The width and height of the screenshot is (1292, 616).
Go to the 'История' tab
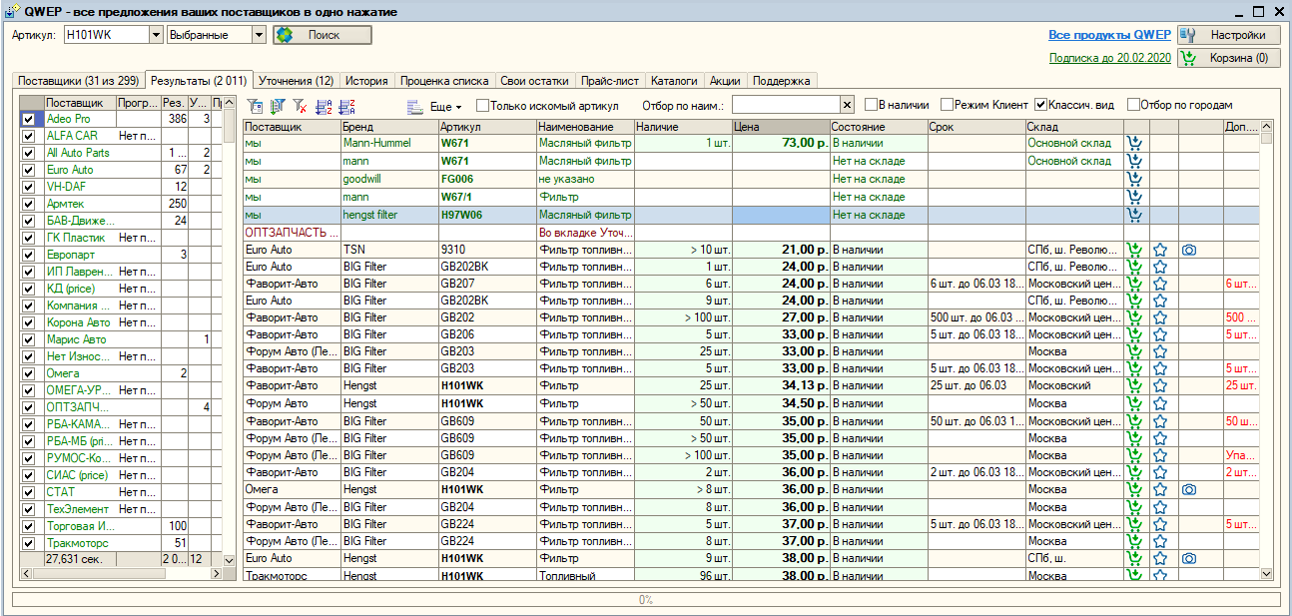(366, 81)
